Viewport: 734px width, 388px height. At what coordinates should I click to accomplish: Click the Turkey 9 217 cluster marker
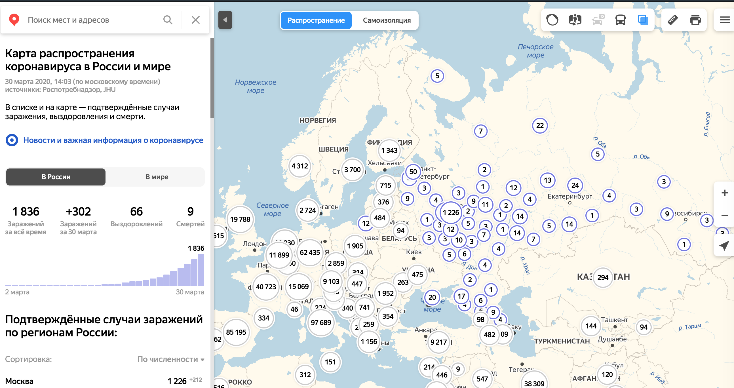[x=438, y=342]
